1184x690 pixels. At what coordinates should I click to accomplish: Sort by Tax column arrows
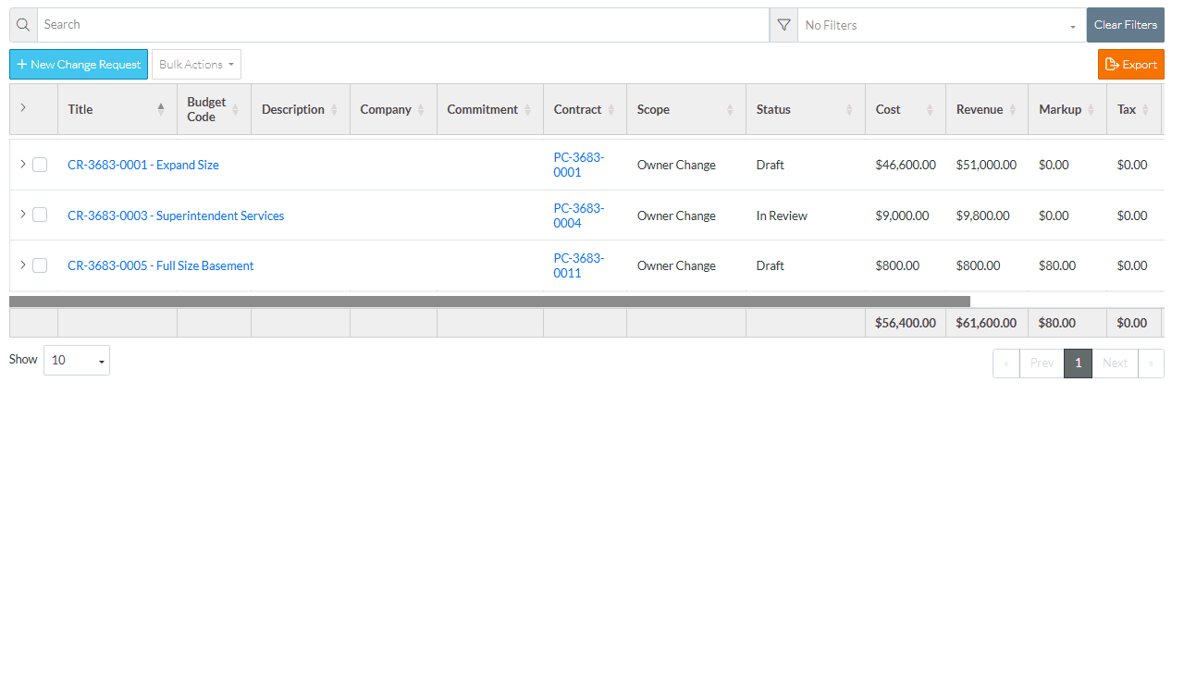tap(1145, 109)
